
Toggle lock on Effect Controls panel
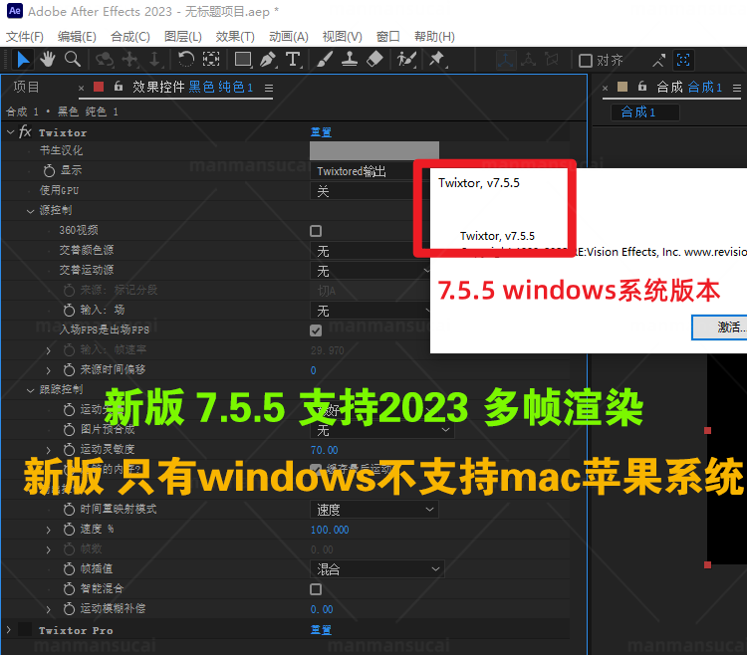pos(119,87)
